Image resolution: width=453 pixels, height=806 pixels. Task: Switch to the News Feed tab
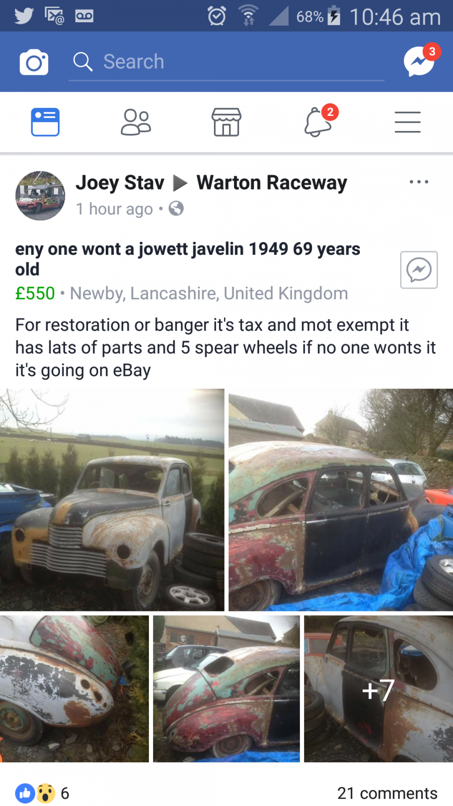click(45, 122)
